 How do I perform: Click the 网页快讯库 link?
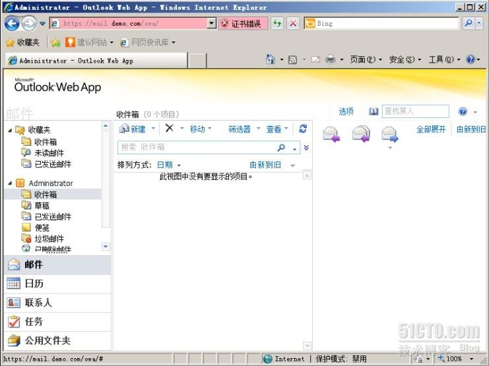[x=148, y=42]
